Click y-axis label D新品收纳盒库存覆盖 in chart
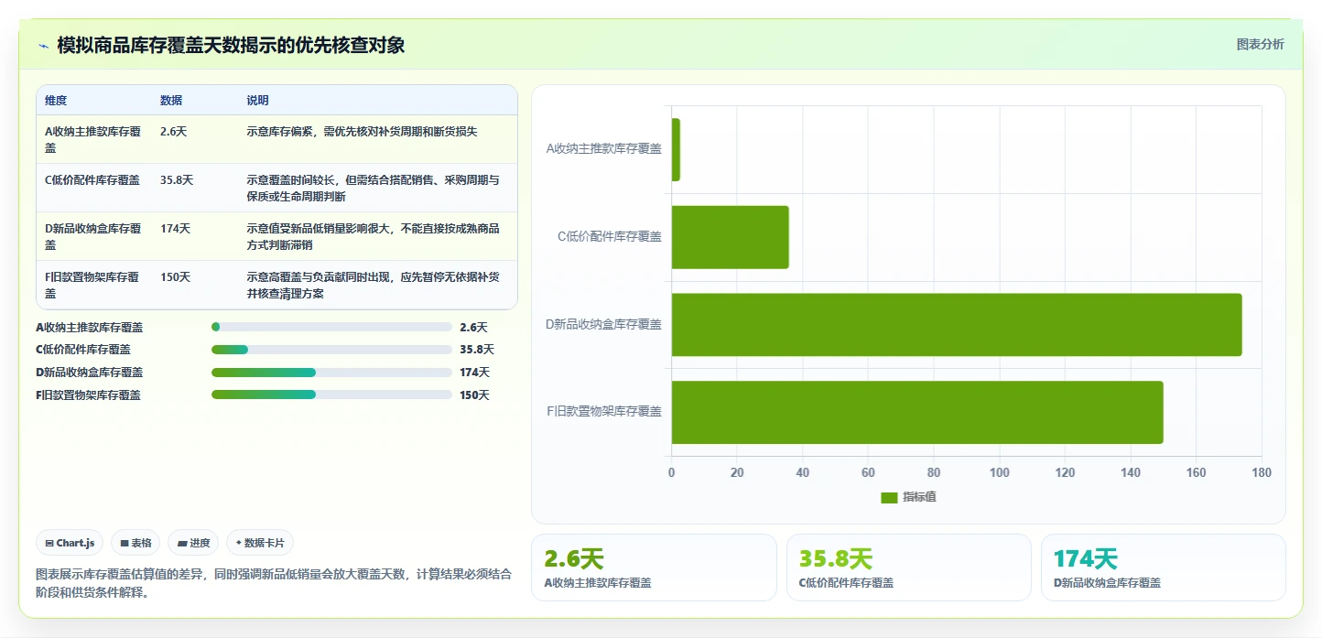This screenshot has height=638, width=1322. (x=604, y=324)
